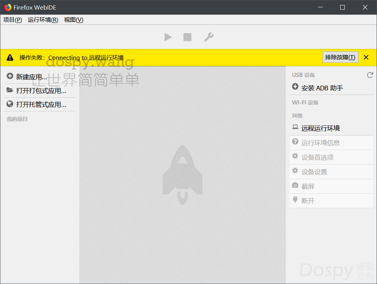Screen dimensions: 377x284
Task: Click the USB 设备 section heading
Action: 303,75
